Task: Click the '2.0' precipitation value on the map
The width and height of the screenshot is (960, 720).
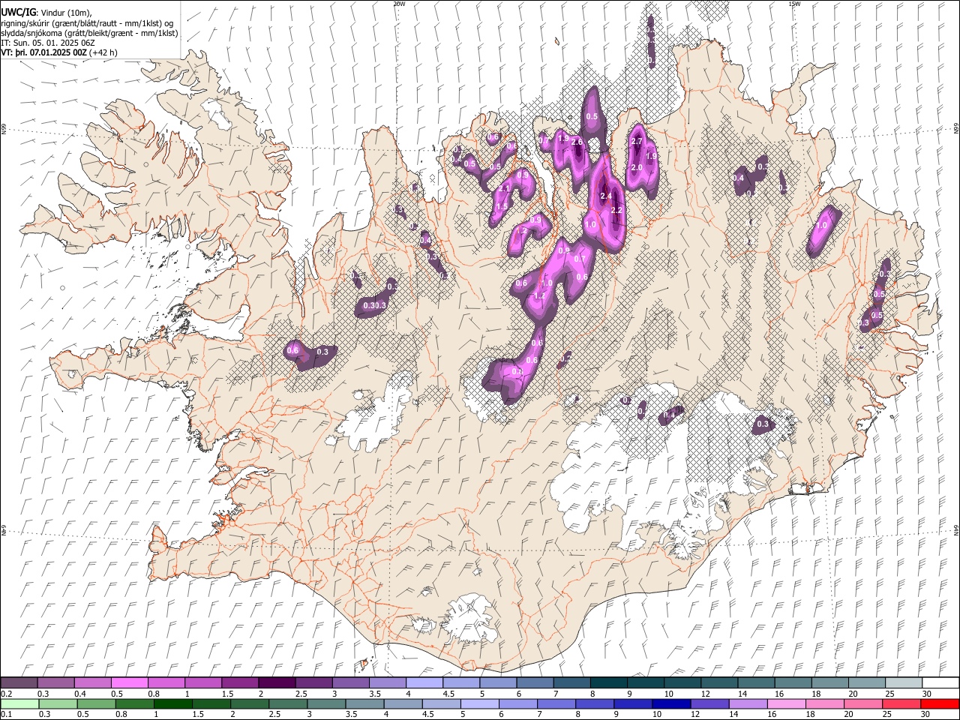Action: point(637,167)
